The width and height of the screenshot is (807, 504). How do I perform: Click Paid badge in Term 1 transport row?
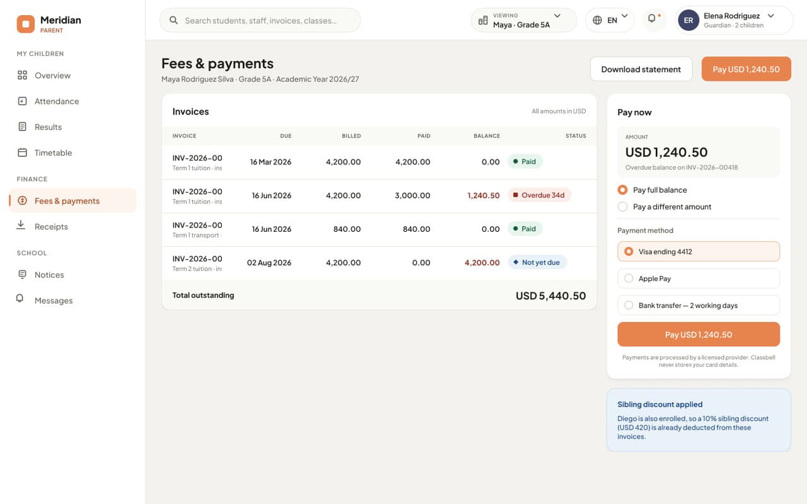(x=525, y=229)
